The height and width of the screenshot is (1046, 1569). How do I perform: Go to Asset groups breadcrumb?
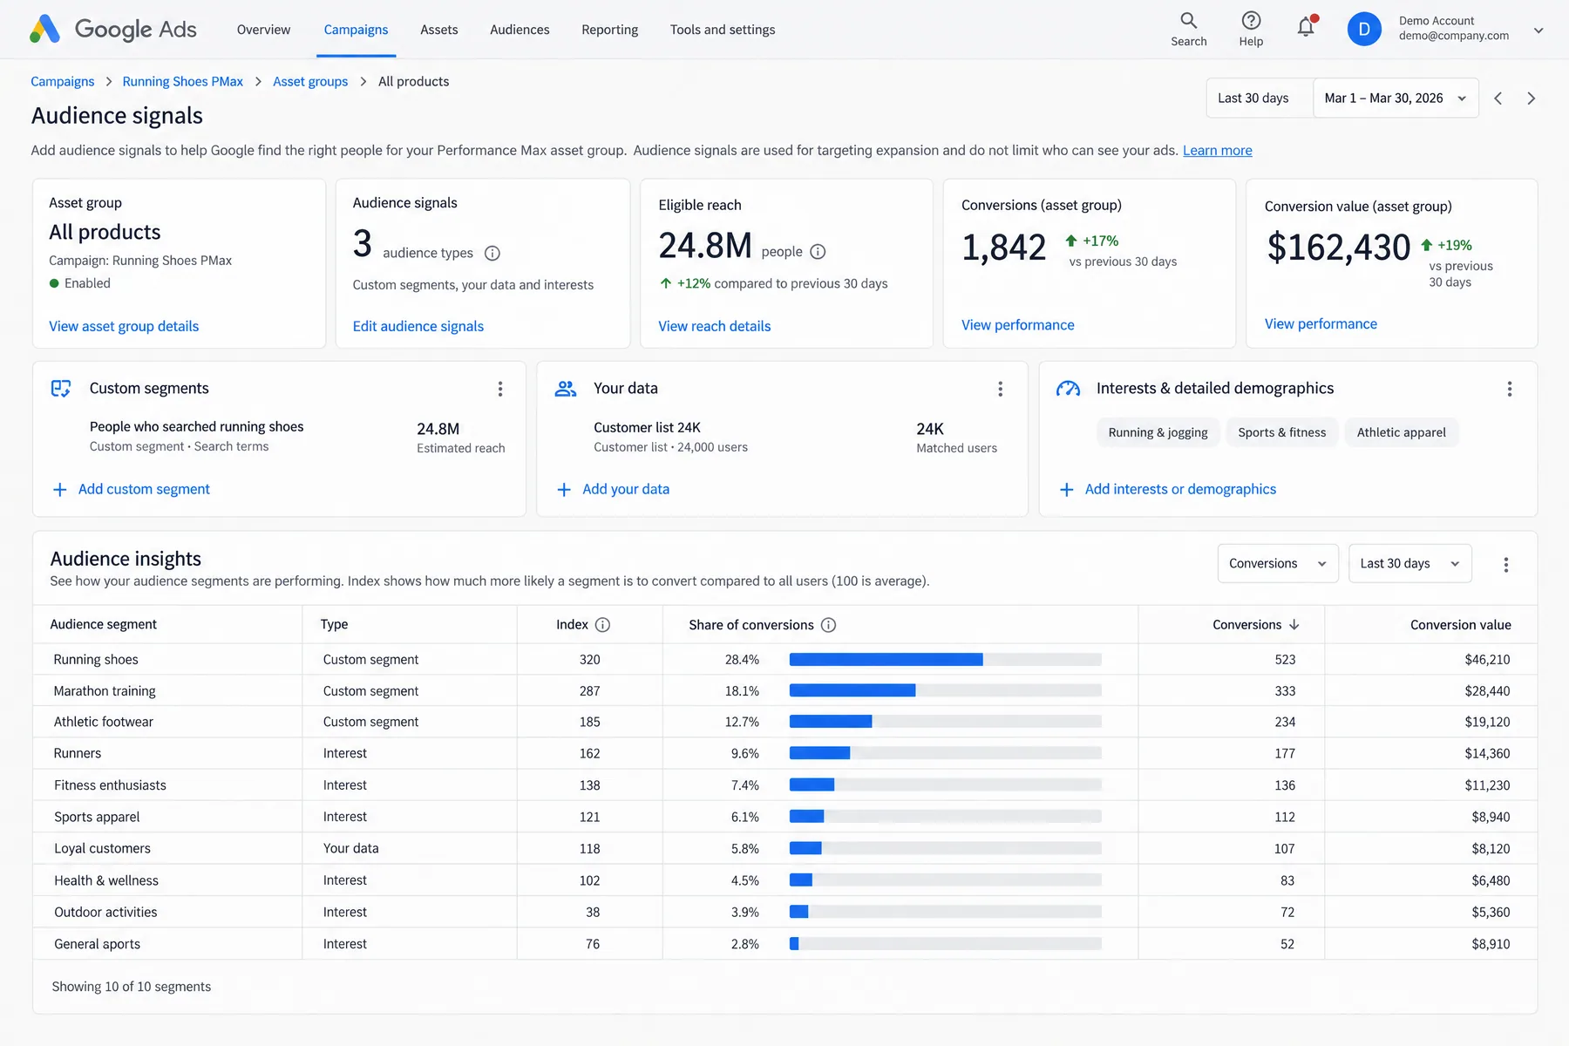point(310,81)
